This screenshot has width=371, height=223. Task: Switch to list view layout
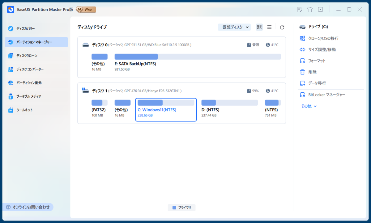269,27
